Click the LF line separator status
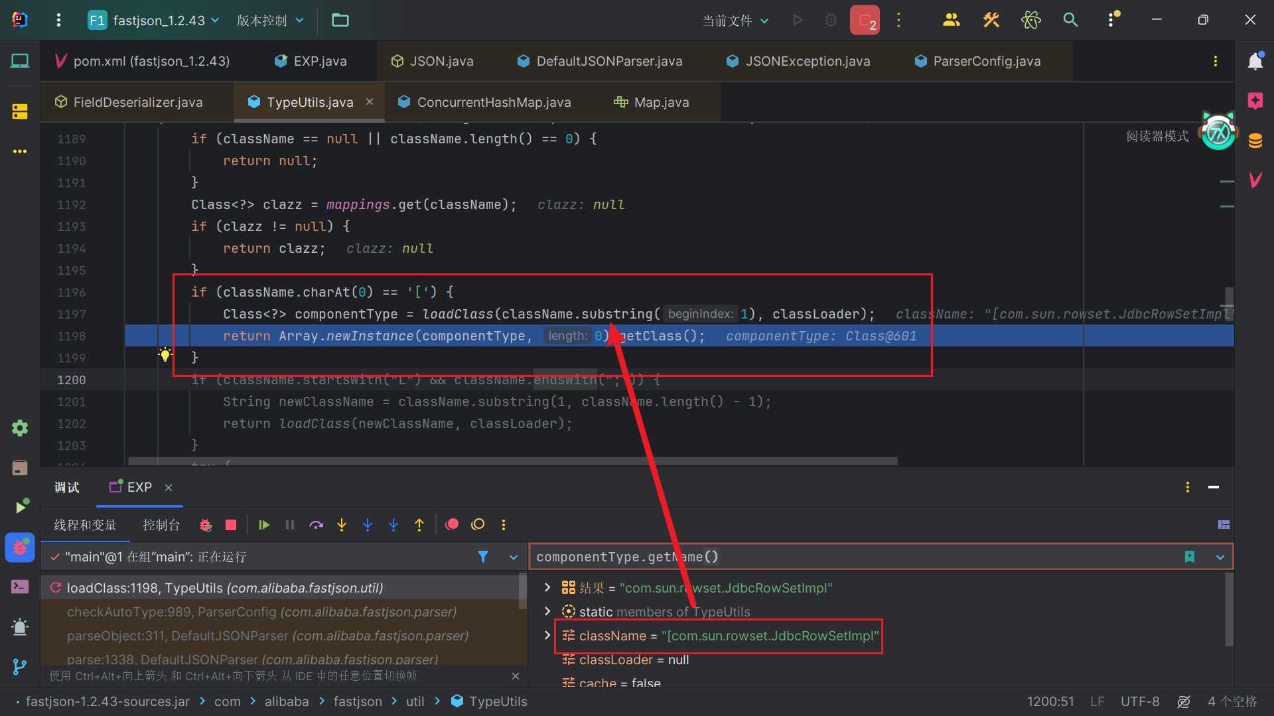Screen dimensions: 1274x716 point(1097,701)
